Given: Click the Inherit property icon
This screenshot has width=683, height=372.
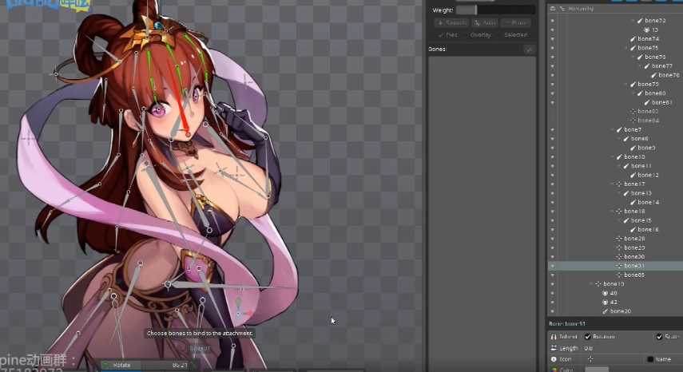Looking at the screenshot, I should coord(554,337).
